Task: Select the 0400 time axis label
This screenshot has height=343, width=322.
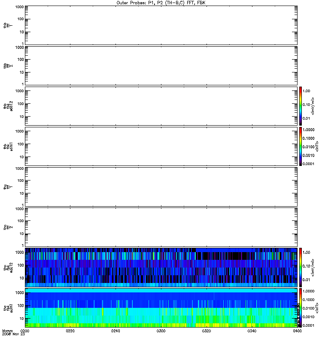Action: (297, 331)
